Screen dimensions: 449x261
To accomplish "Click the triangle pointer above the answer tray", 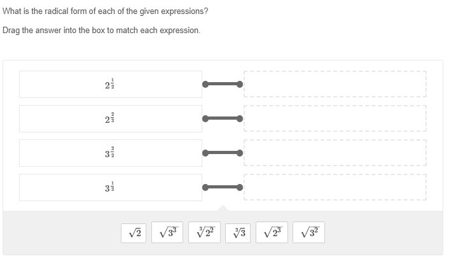I will pyautogui.click(x=223, y=208).
